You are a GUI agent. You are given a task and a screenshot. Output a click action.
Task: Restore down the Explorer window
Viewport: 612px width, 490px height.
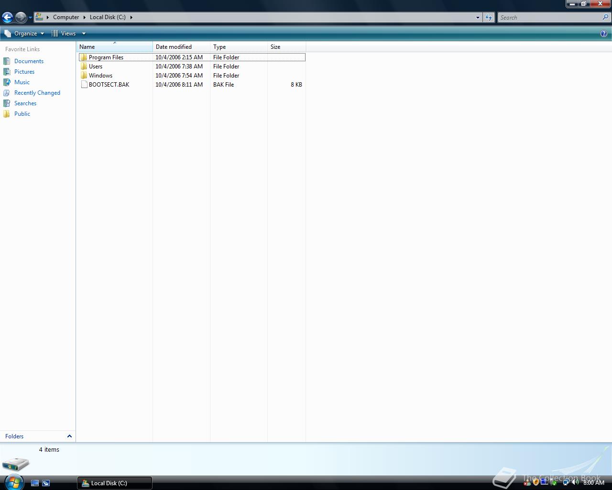pyautogui.click(x=584, y=4)
